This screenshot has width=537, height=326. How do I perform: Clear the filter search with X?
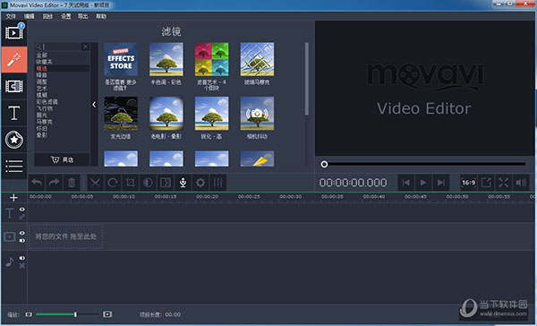point(85,47)
